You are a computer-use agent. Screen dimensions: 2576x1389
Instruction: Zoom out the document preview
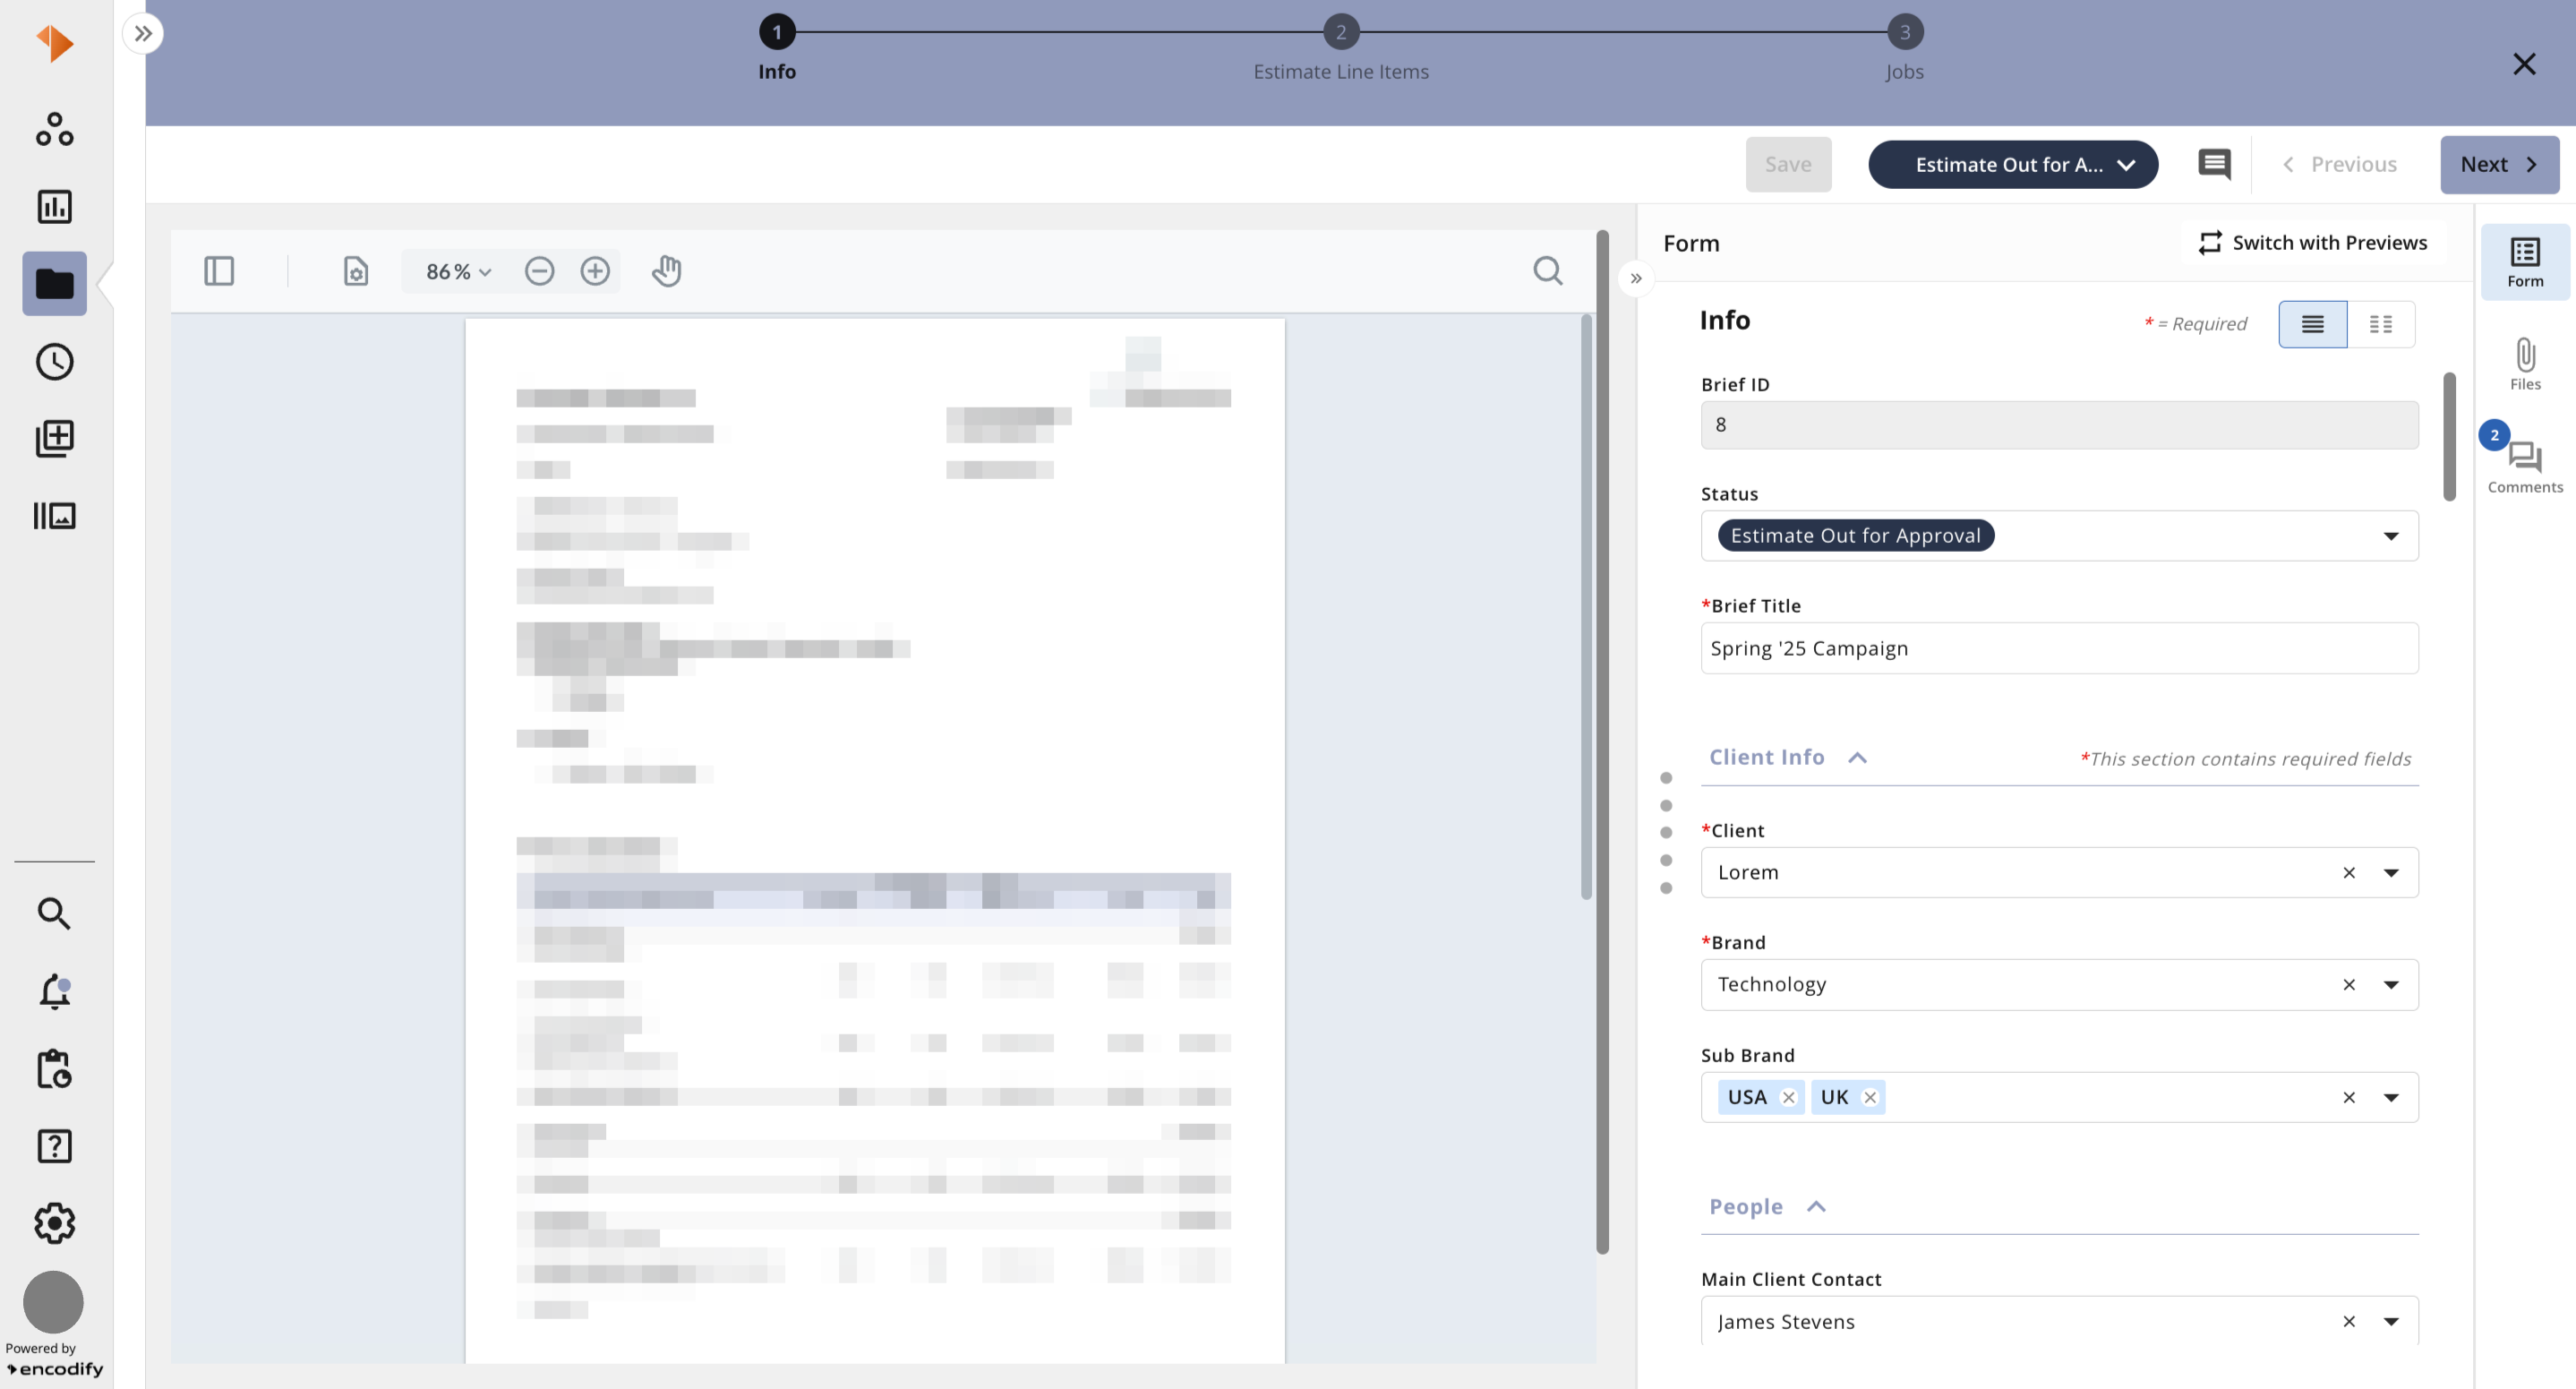coord(539,271)
